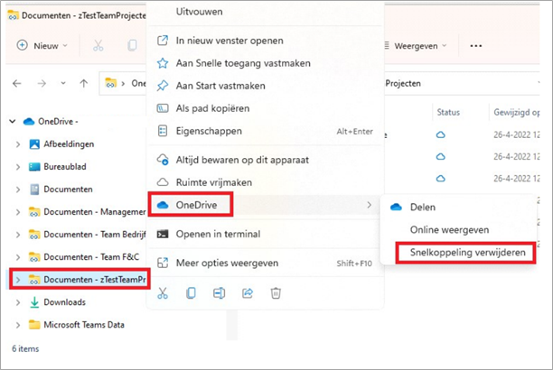Collapse the OneDrive tree node
Viewport: 553px width, 370px height.
pos(13,122)
